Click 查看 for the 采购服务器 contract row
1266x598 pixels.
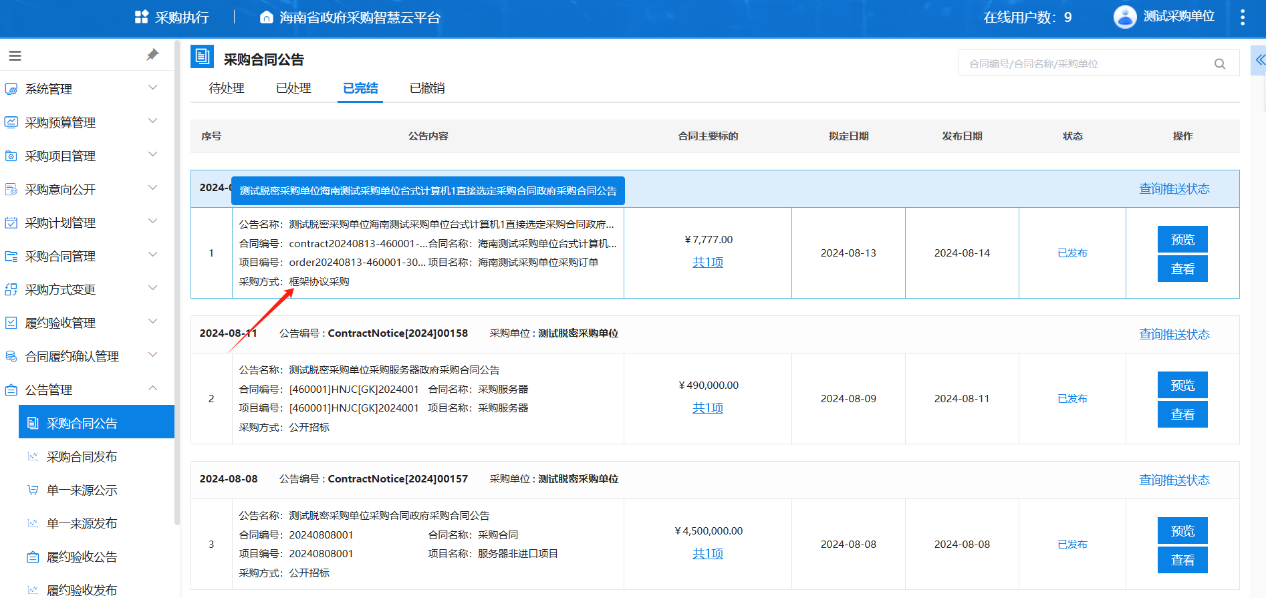tap(1182, 414)
